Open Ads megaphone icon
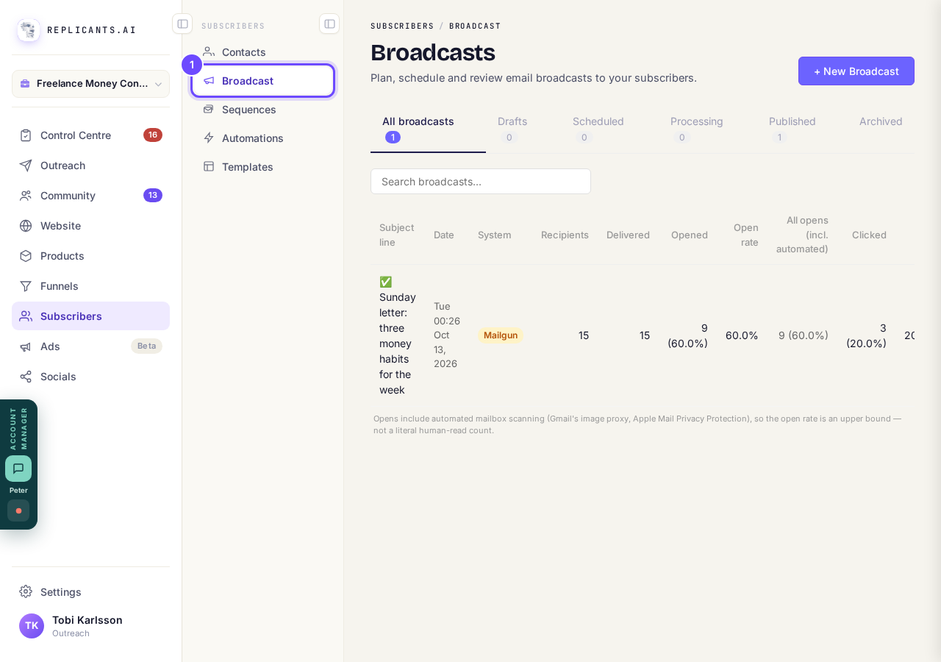This screenshot has height=662, width=941. pos(26,346)
